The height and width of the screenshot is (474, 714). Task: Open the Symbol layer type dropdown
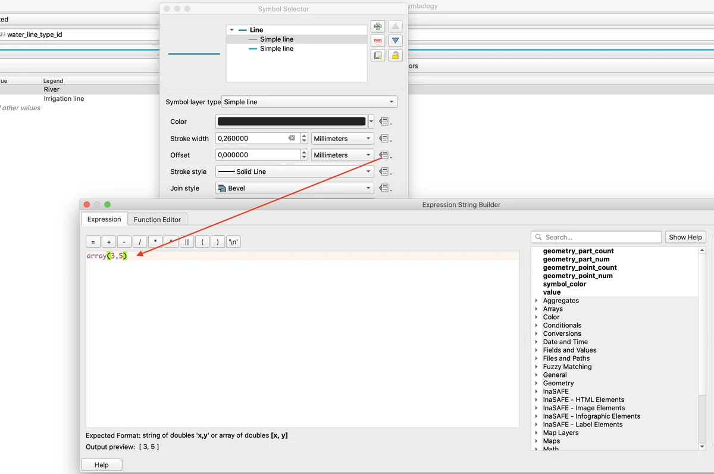click(x=309, y=102)
